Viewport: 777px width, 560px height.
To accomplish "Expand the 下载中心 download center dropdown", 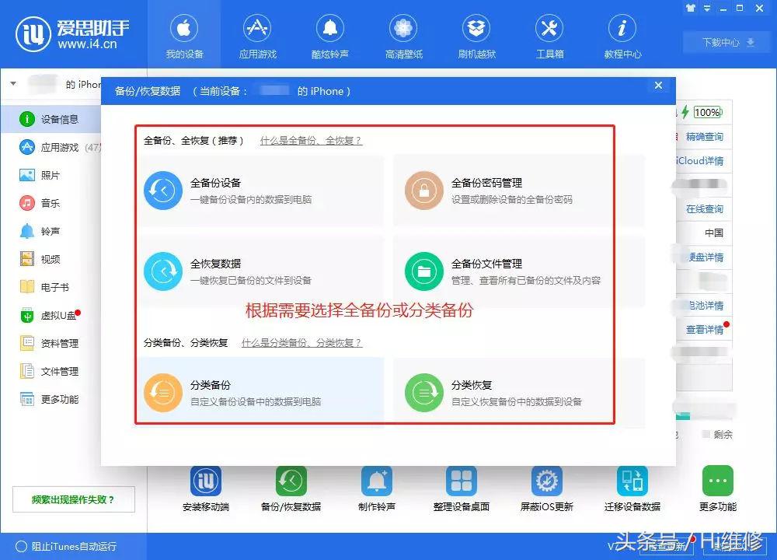I will pos(723,42).
